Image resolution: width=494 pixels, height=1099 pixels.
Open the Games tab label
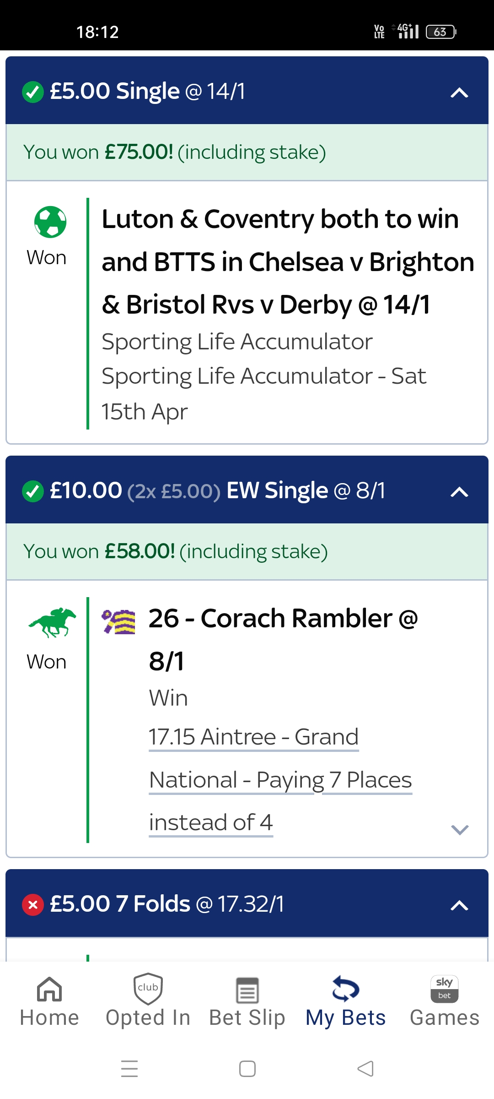[x=445, y=1017]
